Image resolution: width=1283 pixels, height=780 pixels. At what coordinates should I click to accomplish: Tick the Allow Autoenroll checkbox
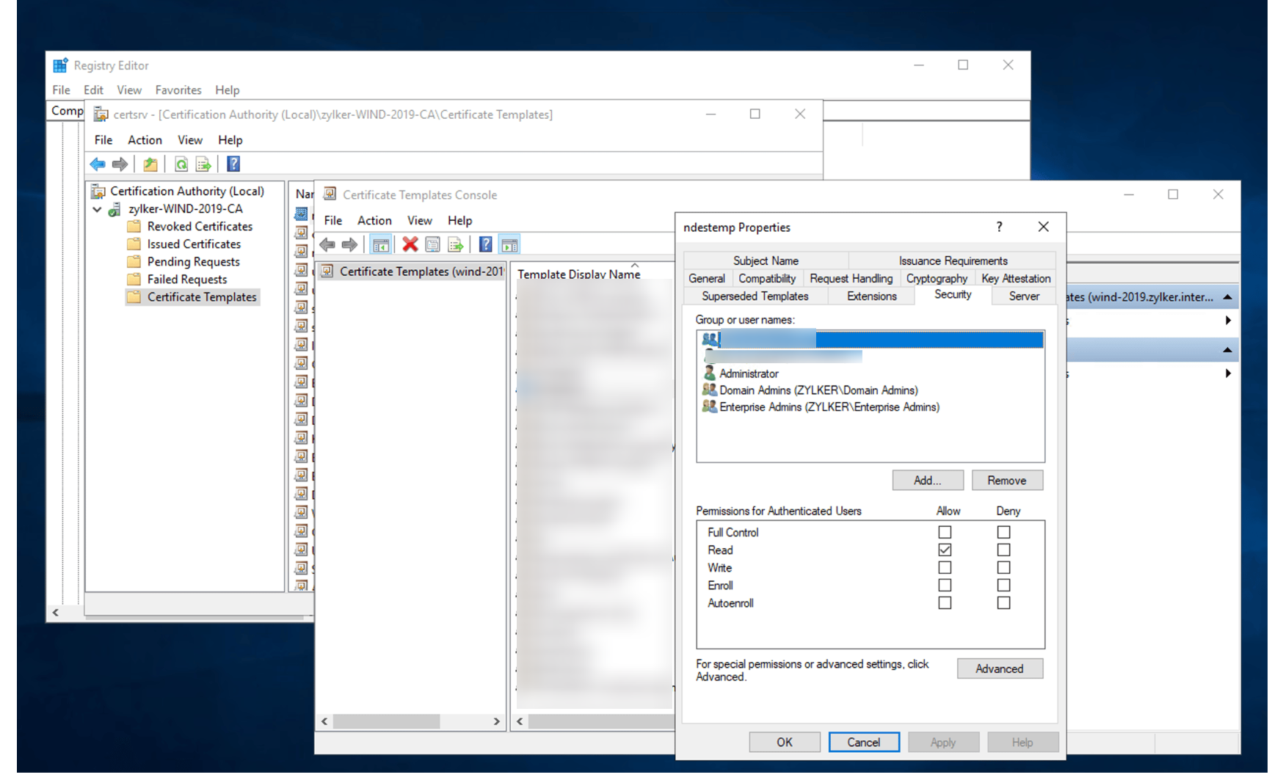coord(945,603)
